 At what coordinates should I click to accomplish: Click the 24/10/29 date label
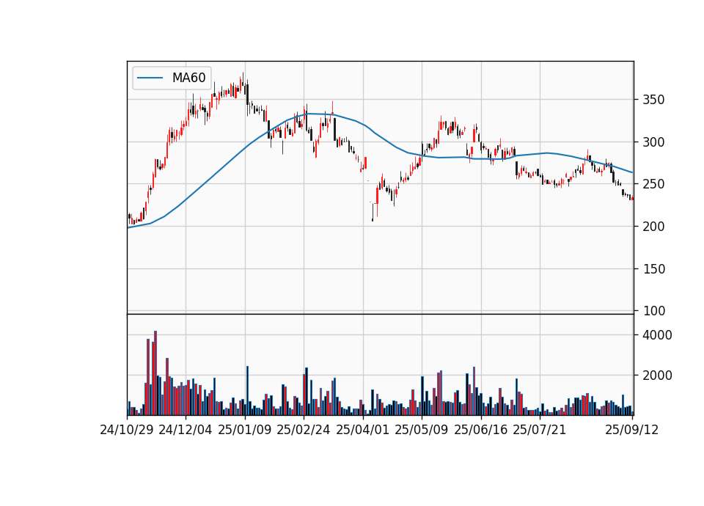(x=127, y=430)
